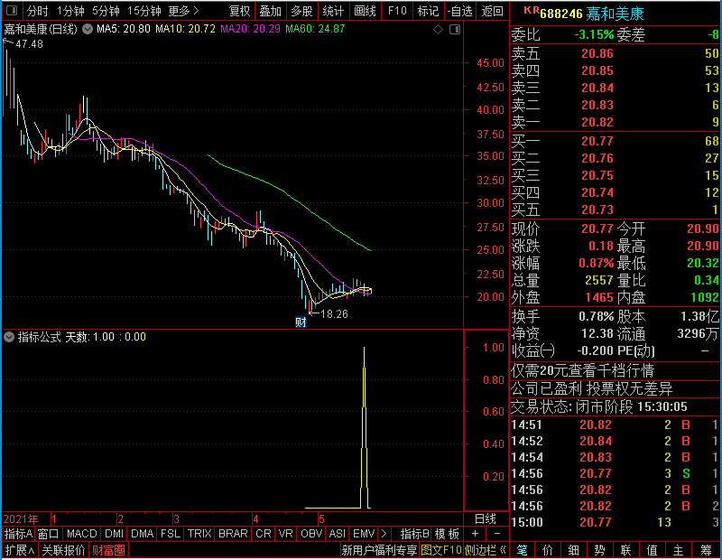This screenshot has width=722, height=560.
Task: Select the 笔 tick tab
Action: coord(522,550)
